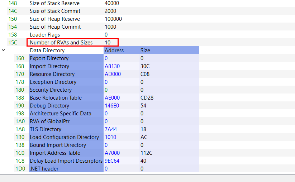Image resolution: width=295 pixels, height=182 pixels.
Task: Follow TLS Directory address 7A44
Action: (111, 130)
